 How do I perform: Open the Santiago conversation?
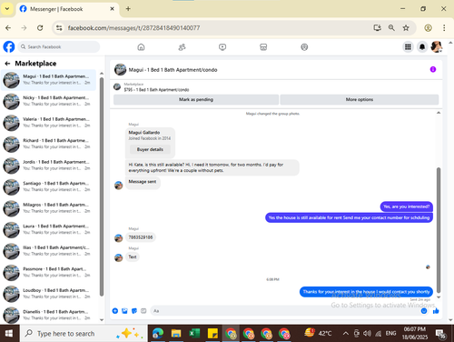click(48, 186)
